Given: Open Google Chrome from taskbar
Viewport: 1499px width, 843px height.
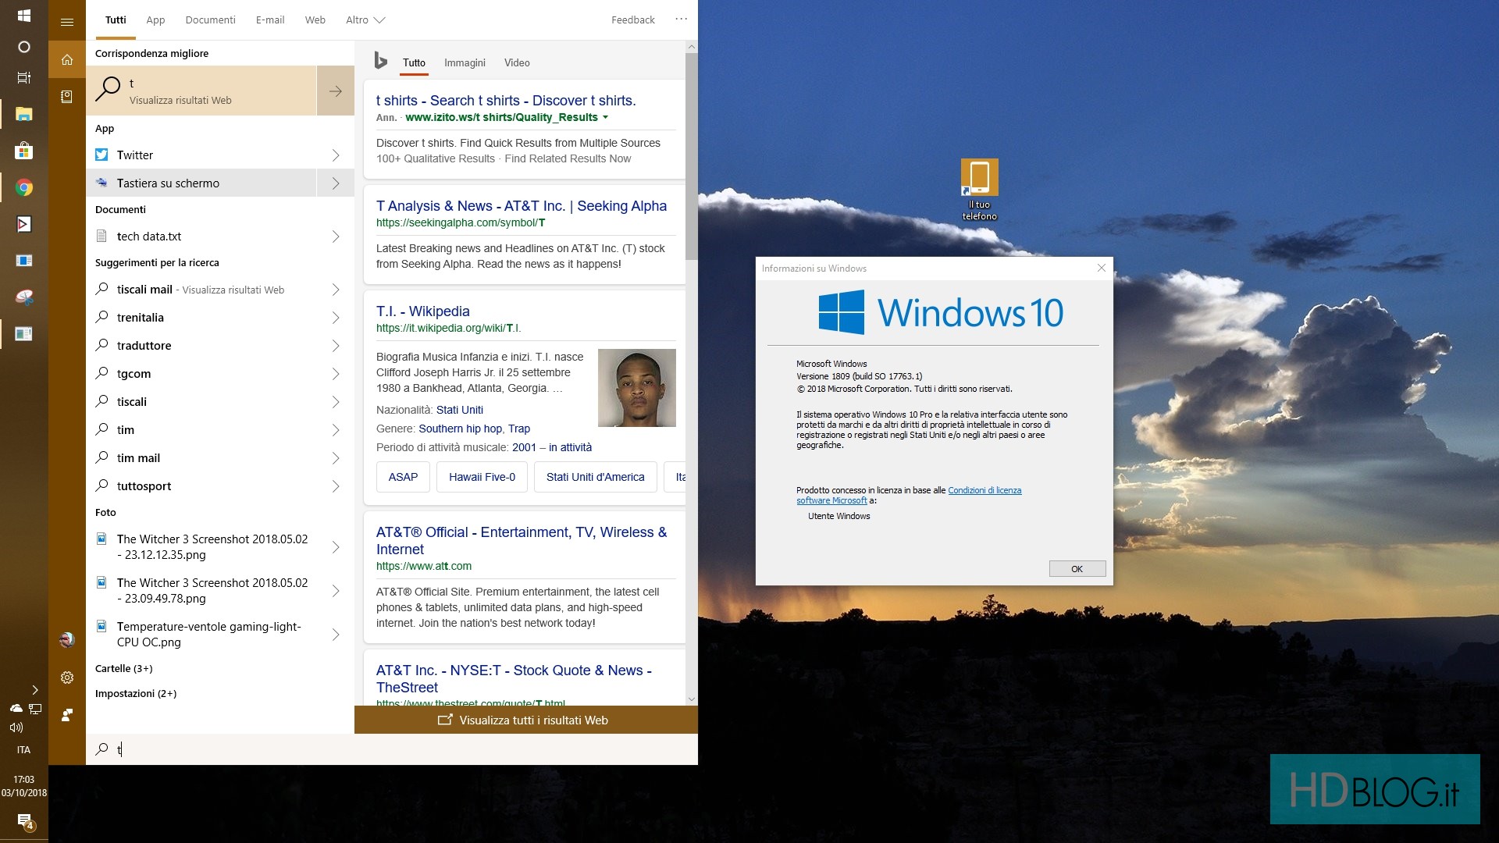Looking at the screenshot, I should point(23,187).
